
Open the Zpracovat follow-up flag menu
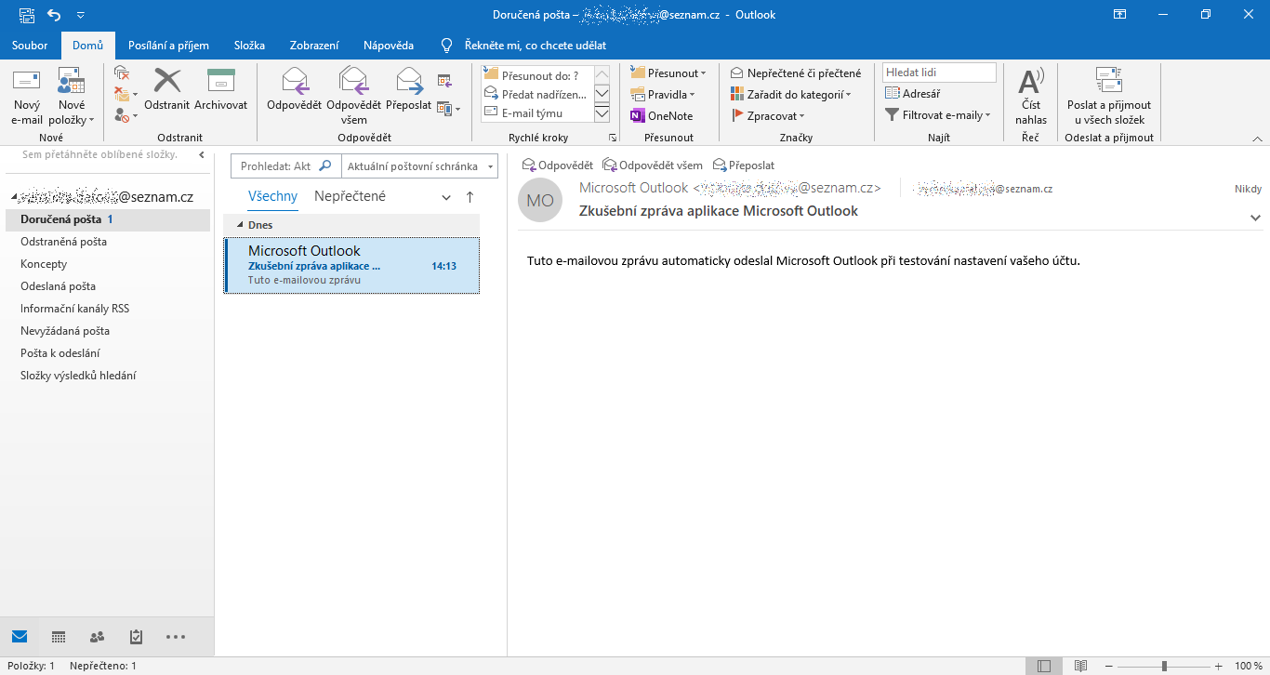click(769, 115)
